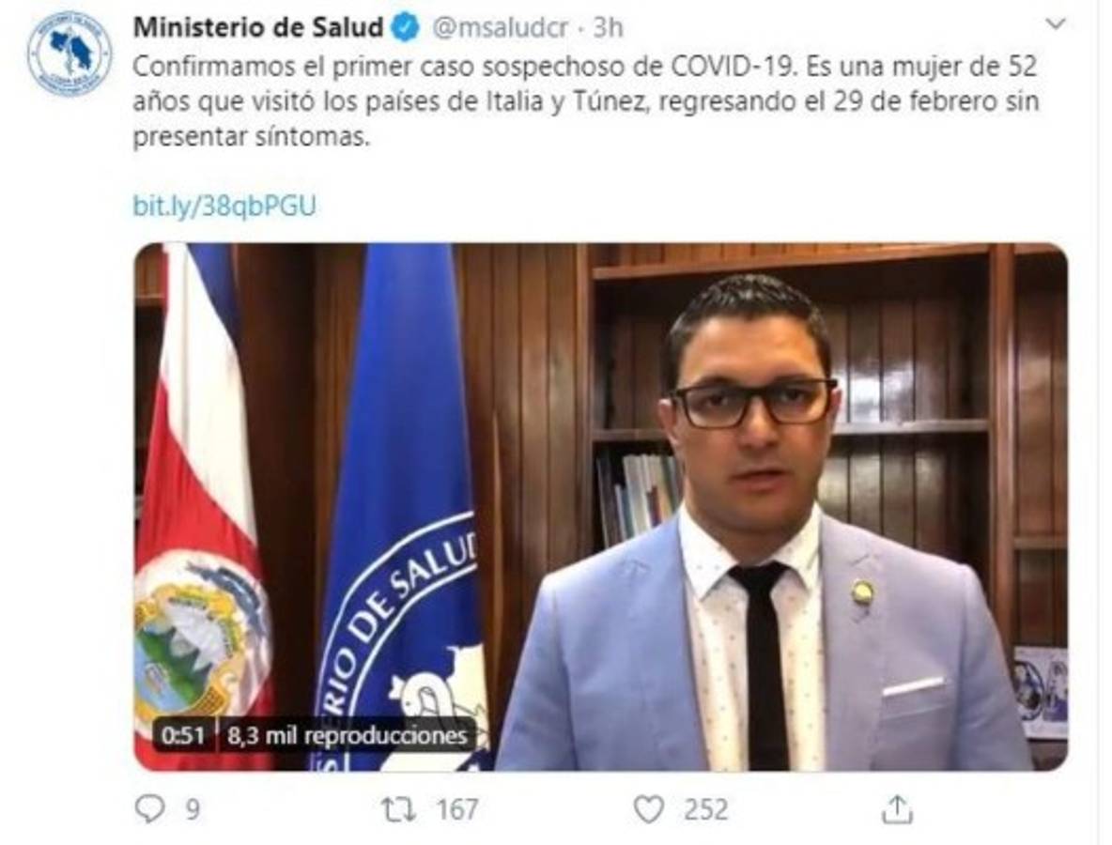Expand the tweet options chevron menu

(x=1056, y=24)
